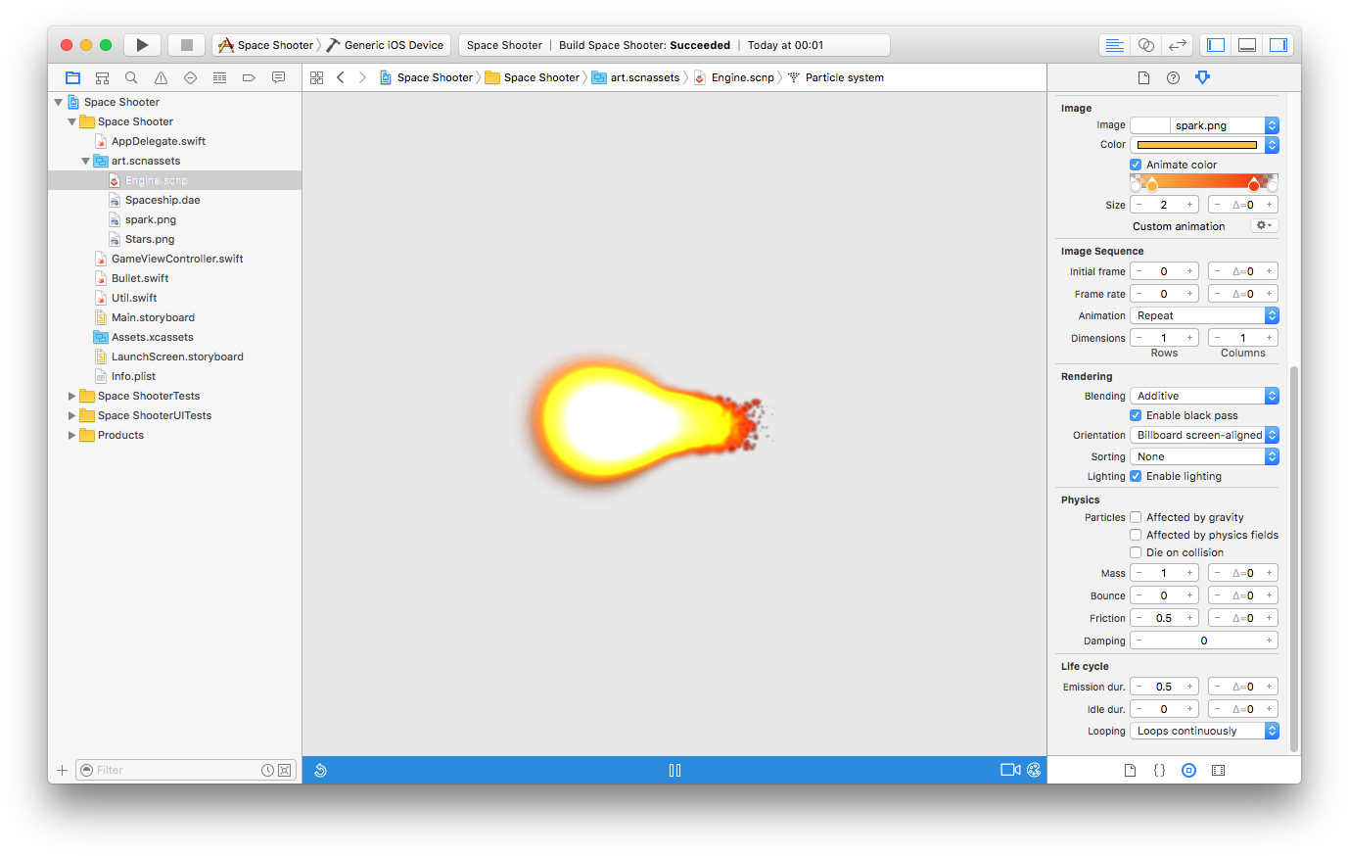Disable the Animate color checkbox
The height and width of the screenshot is (856, 1348).
click(1136, 165)
